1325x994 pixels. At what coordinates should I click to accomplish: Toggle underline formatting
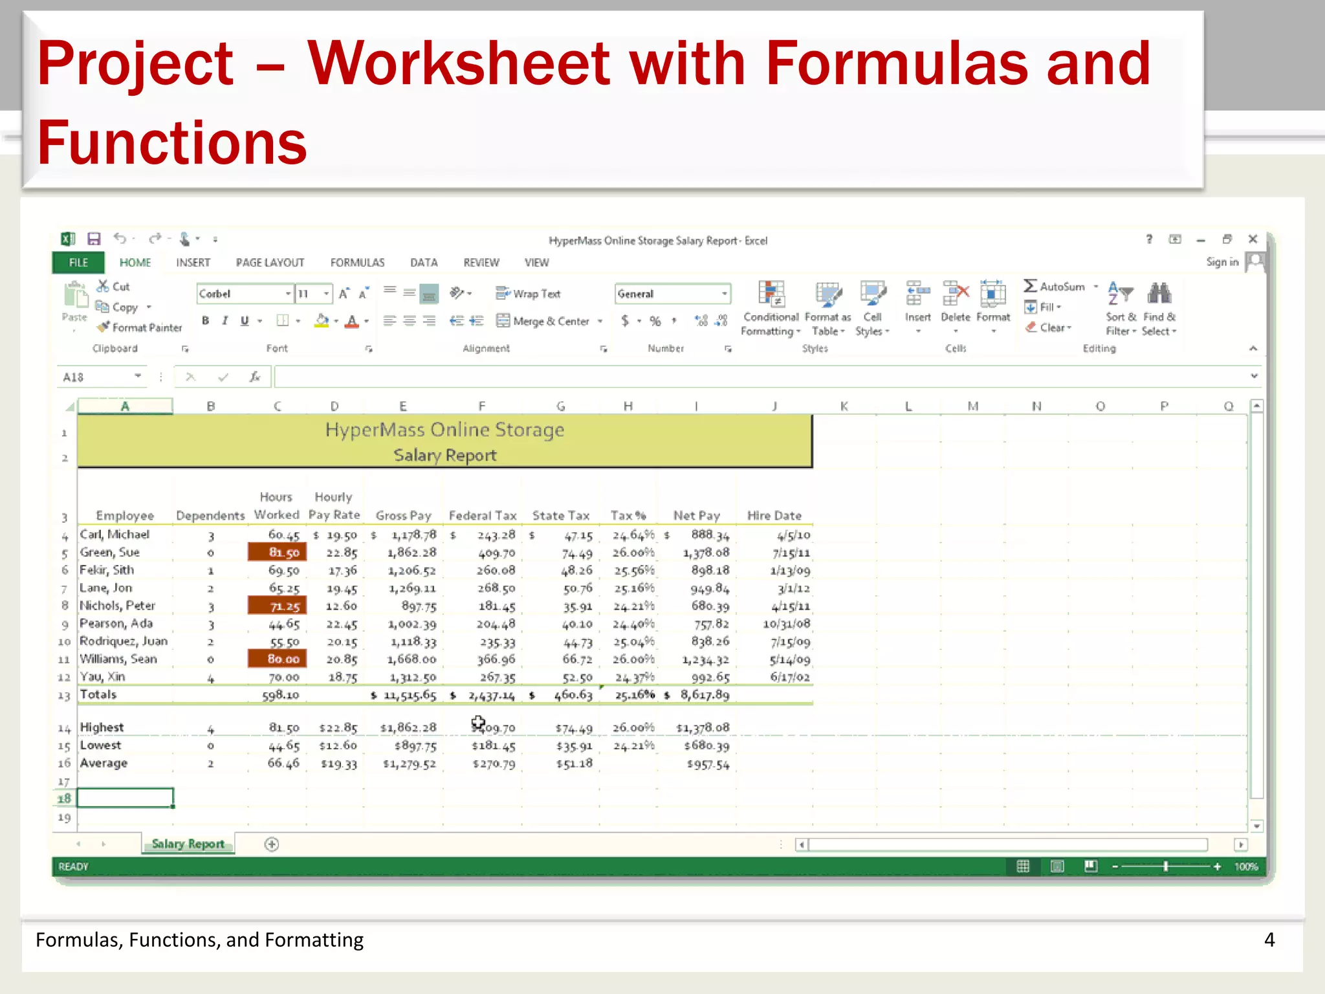[245, 321]
